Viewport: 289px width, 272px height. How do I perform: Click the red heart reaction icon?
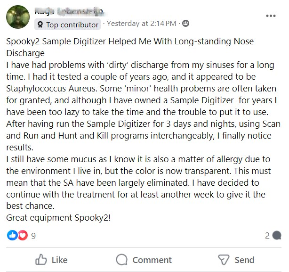[22, 235]
